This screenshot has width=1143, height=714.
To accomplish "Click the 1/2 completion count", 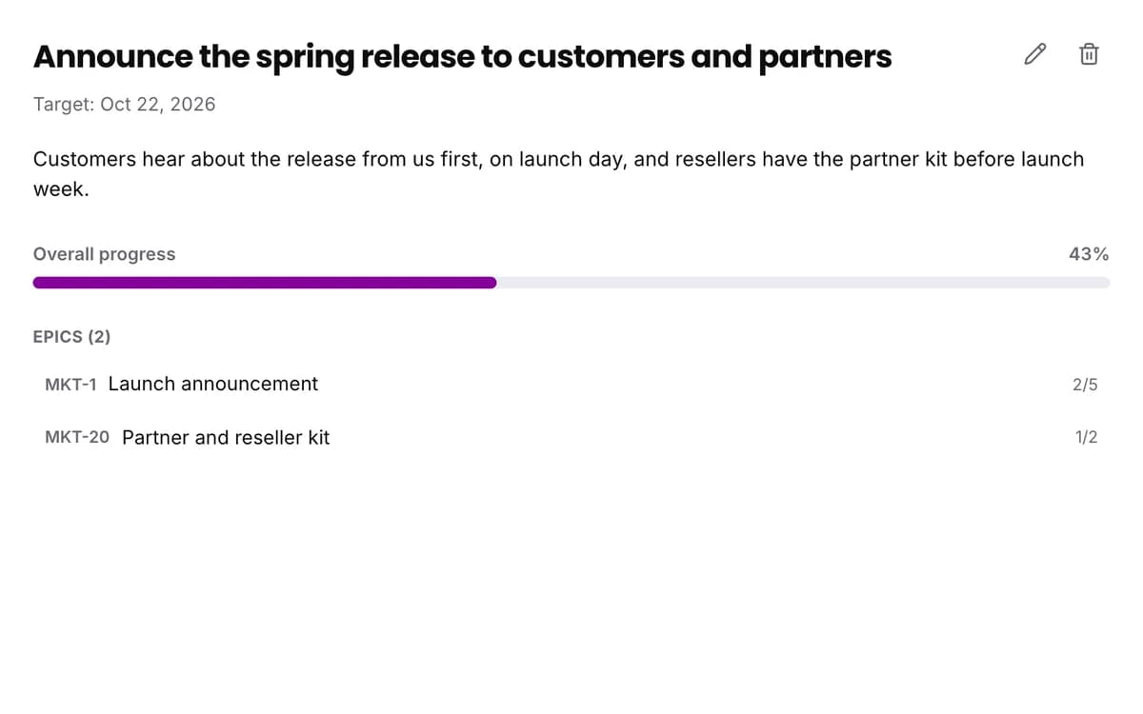I will pyautogui.click(x=1086, y=438).
